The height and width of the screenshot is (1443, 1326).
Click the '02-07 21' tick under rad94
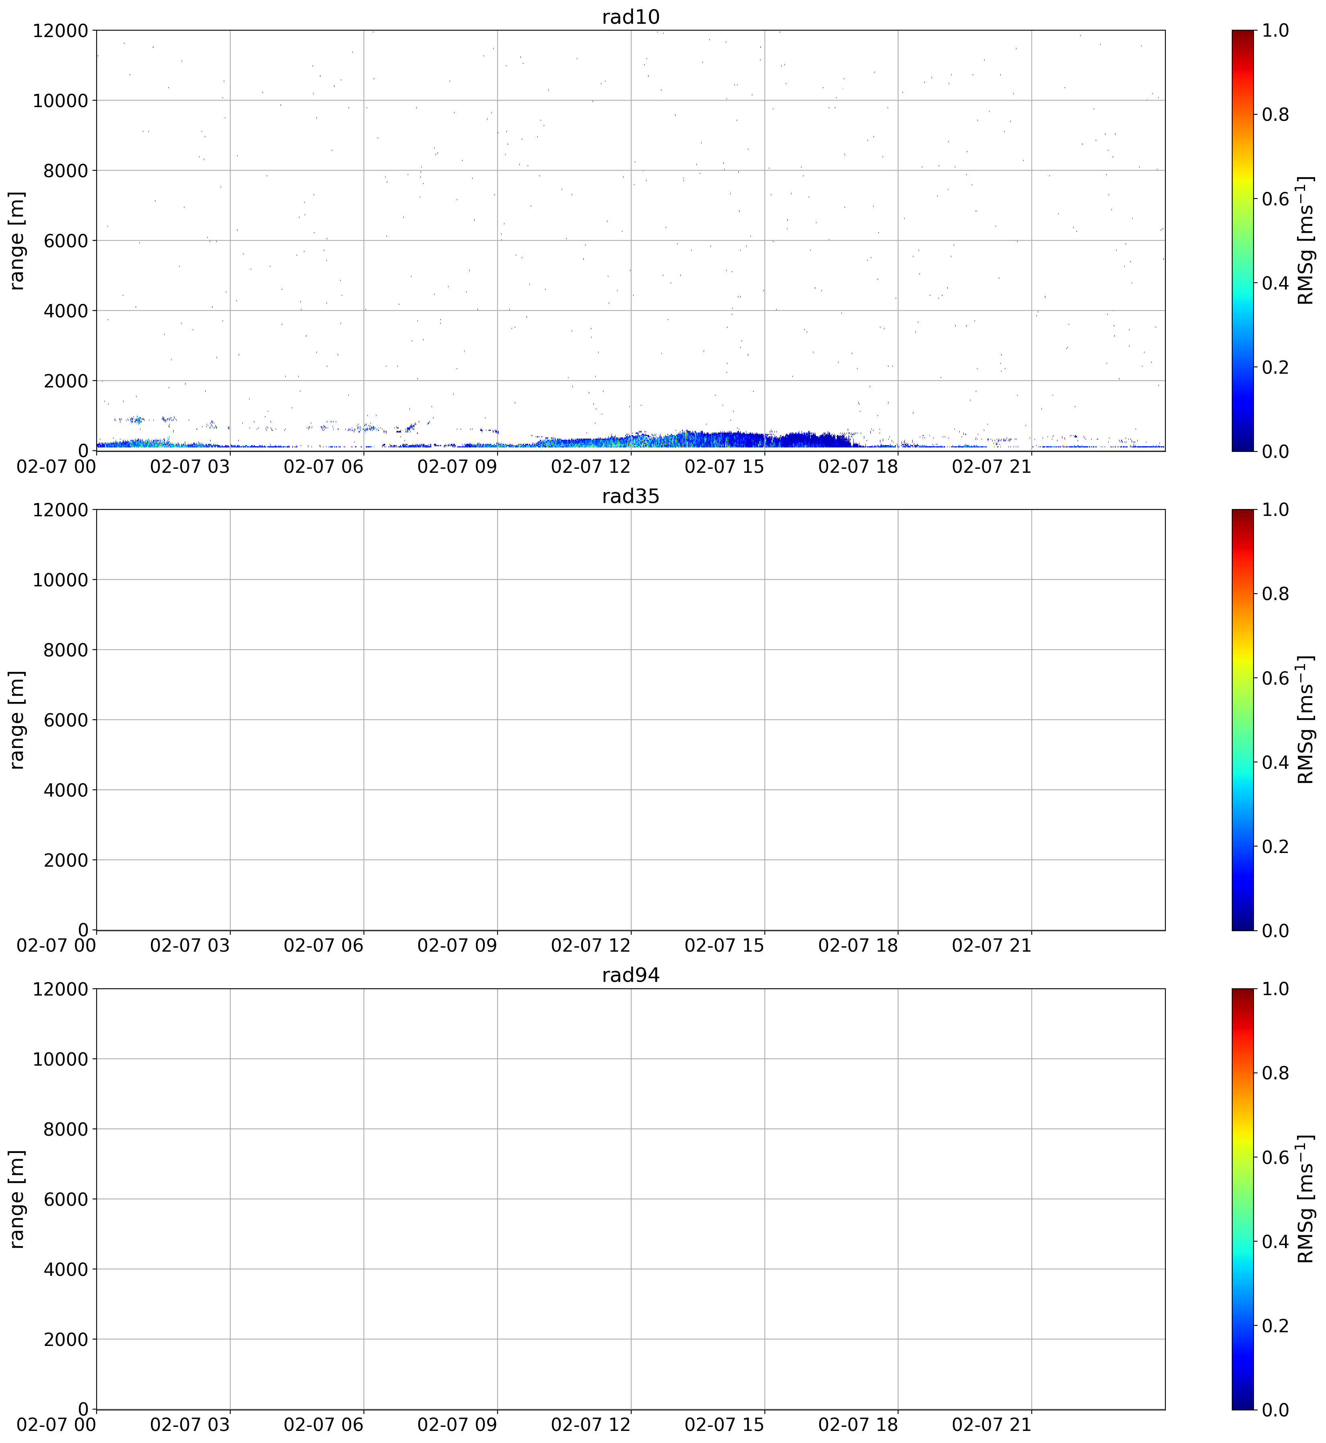[991, 1425]
